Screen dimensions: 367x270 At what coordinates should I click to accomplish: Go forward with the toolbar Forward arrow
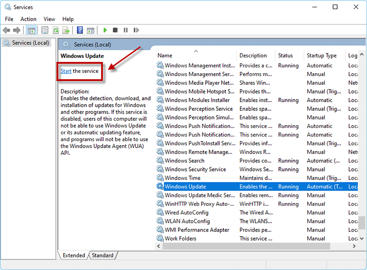(x=17, y=30)
